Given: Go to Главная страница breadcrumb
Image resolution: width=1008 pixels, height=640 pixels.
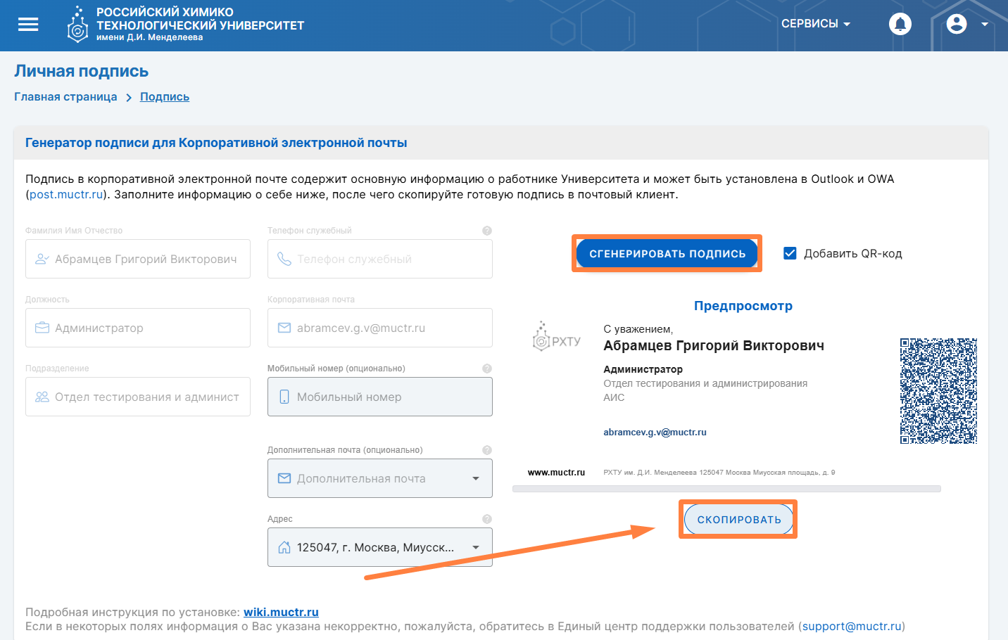Looking at the screenshot, I should coord(65,97).
